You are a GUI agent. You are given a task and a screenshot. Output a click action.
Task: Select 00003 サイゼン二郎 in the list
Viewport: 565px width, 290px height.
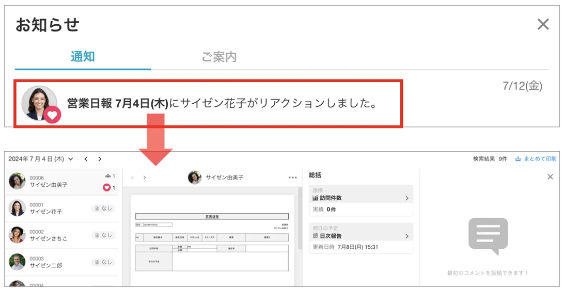(x=62, y=262)
